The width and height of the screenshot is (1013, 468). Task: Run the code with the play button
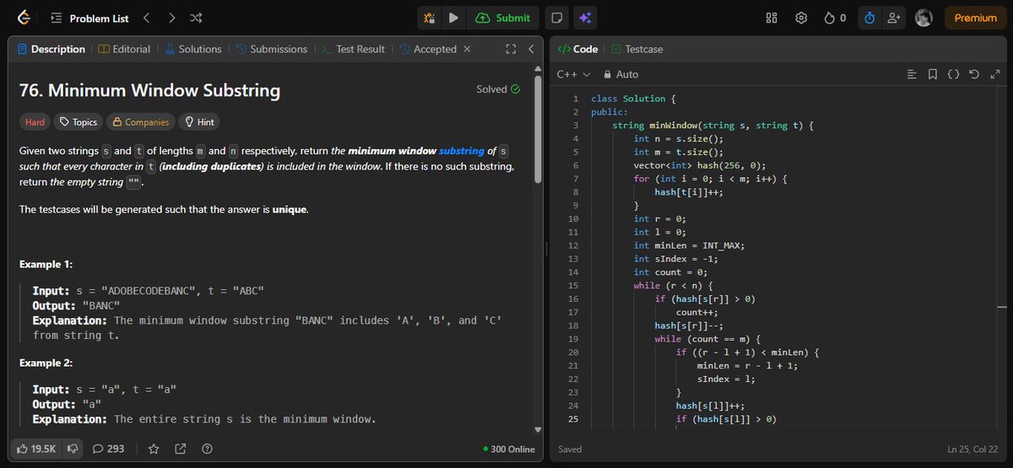[x=453, y=18]
